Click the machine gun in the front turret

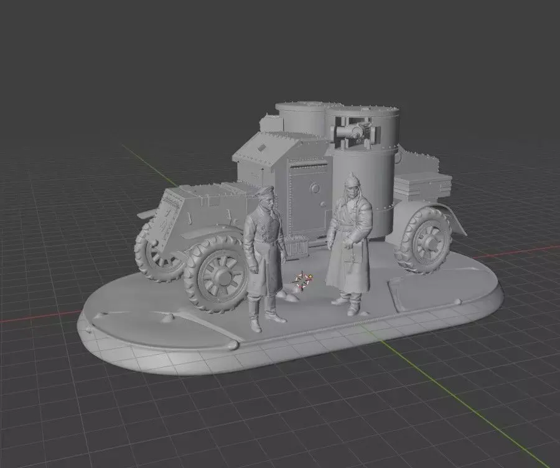coord(354,134)
